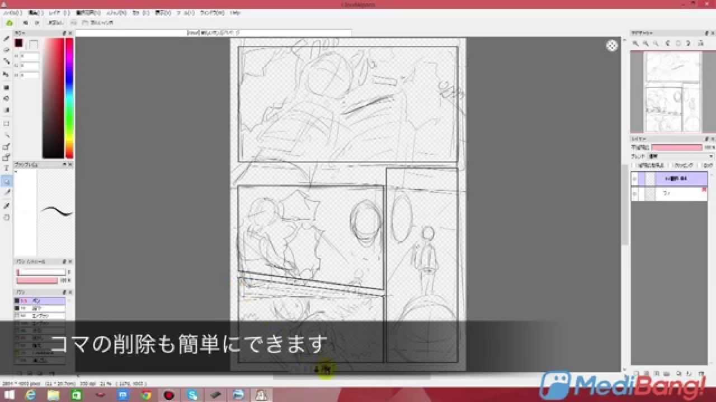Open the File menu
The width and height of the screenshot is (716, 402).
tap(13, 12)
